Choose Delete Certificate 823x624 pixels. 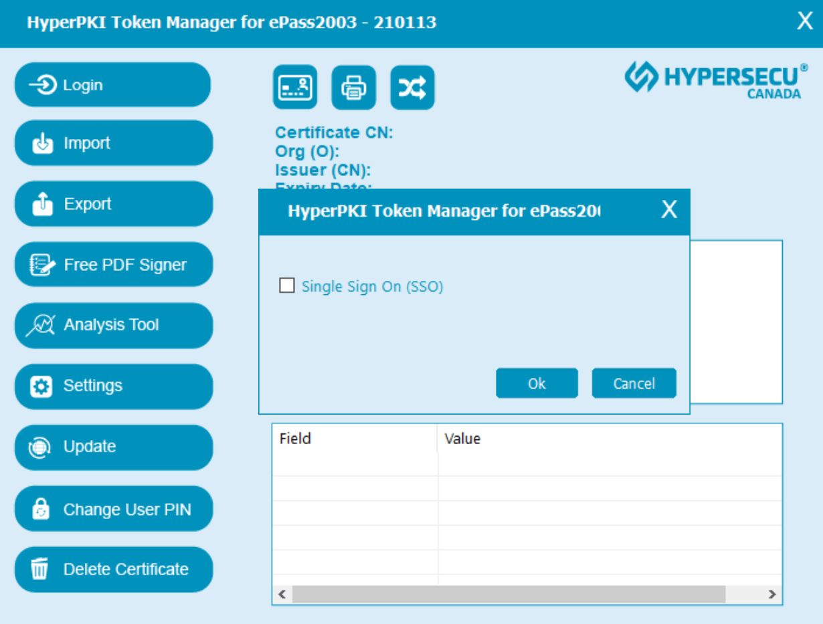[x=114, y=569]
